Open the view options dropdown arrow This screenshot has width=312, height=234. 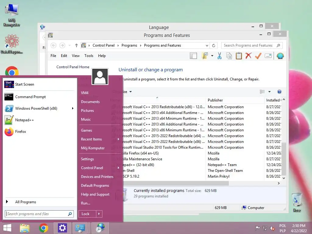[x=269, y=92]
